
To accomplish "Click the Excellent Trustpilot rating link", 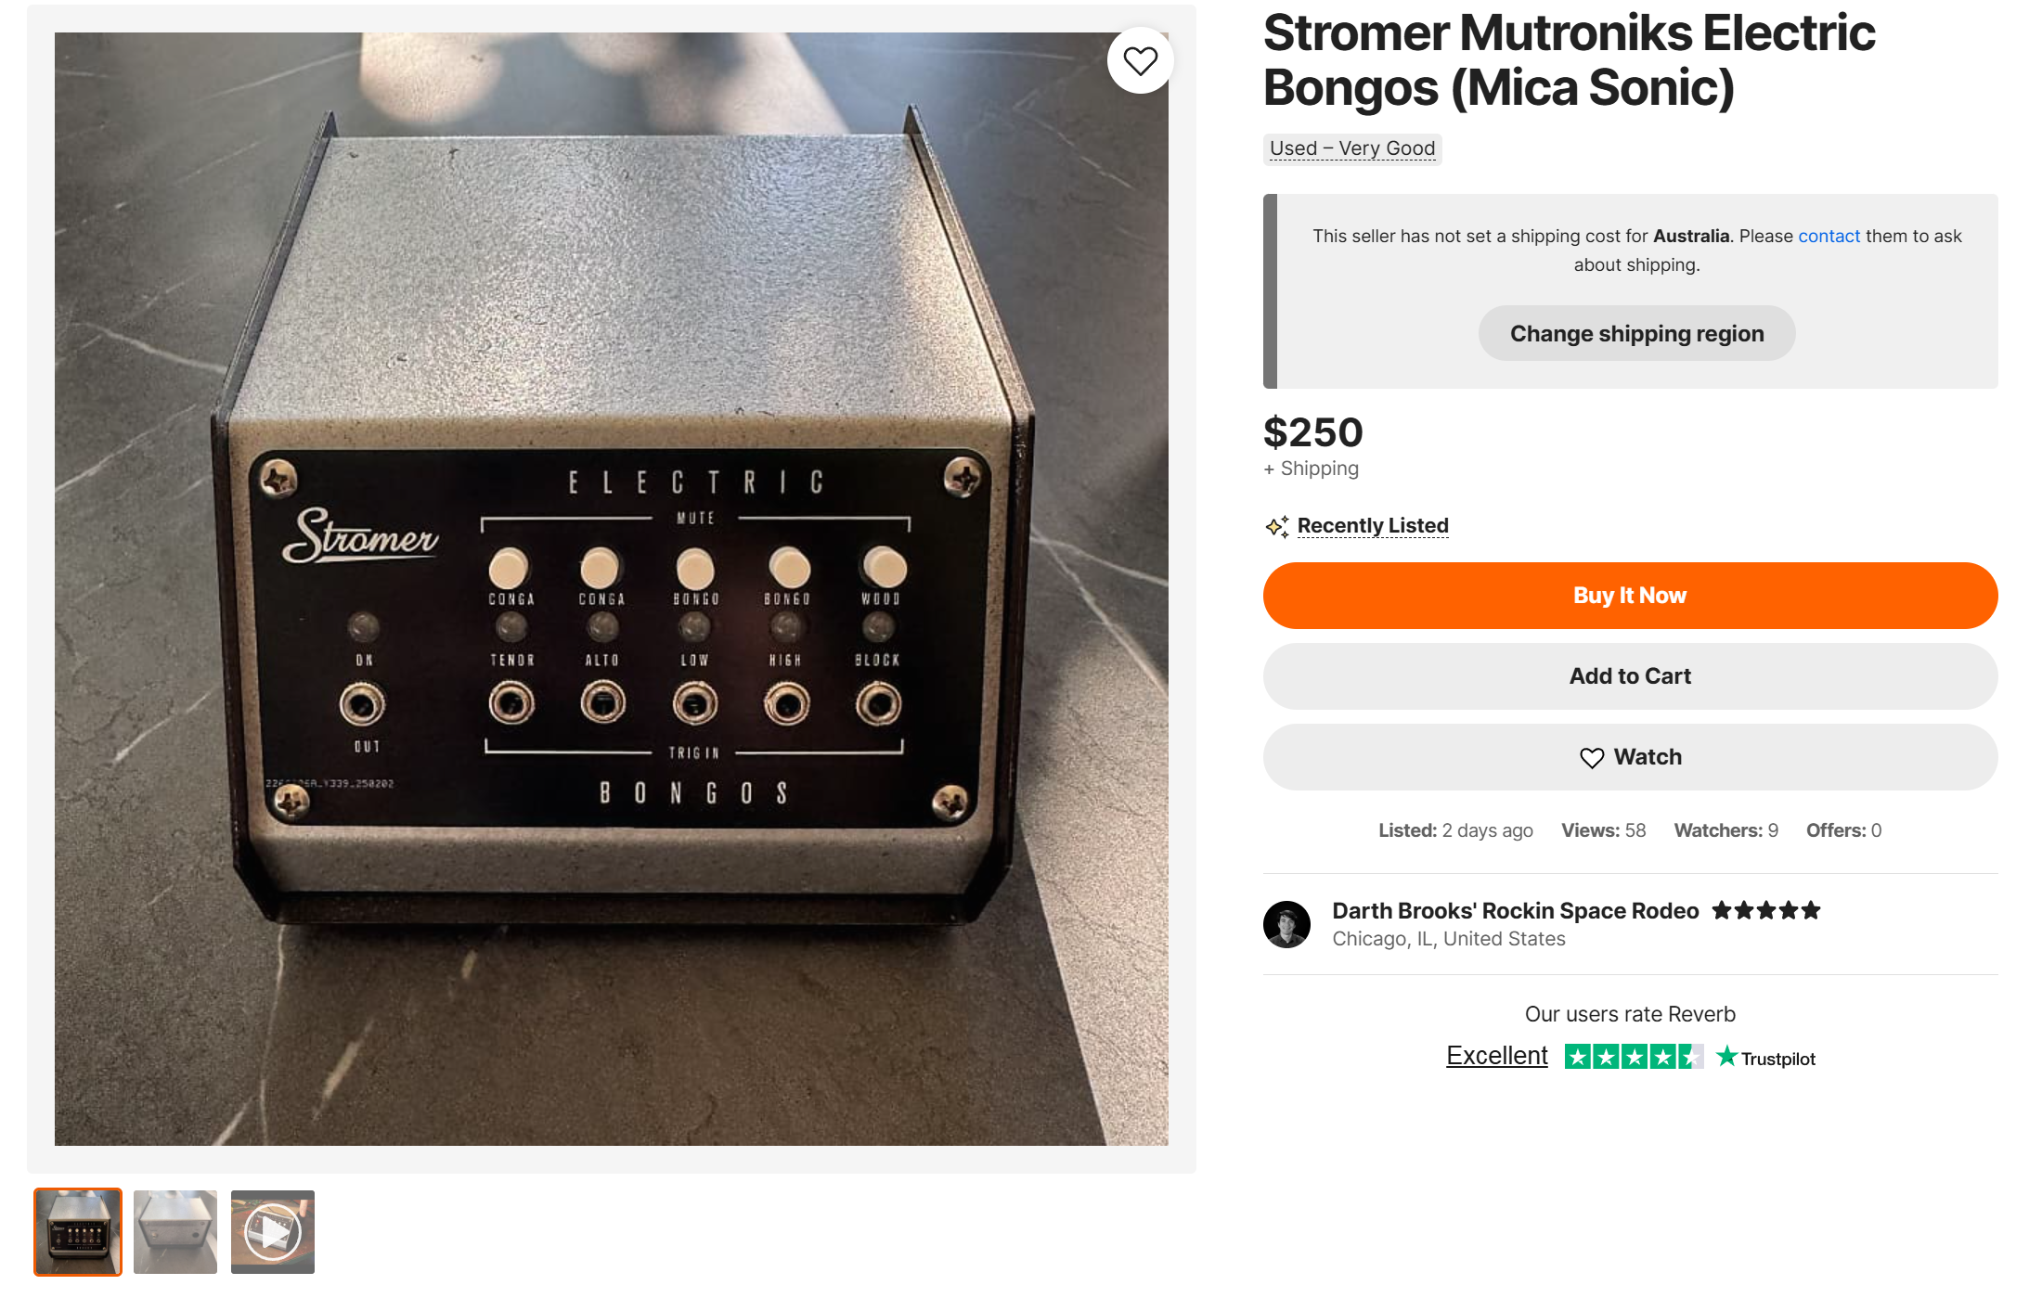I will (1496, 1056).
